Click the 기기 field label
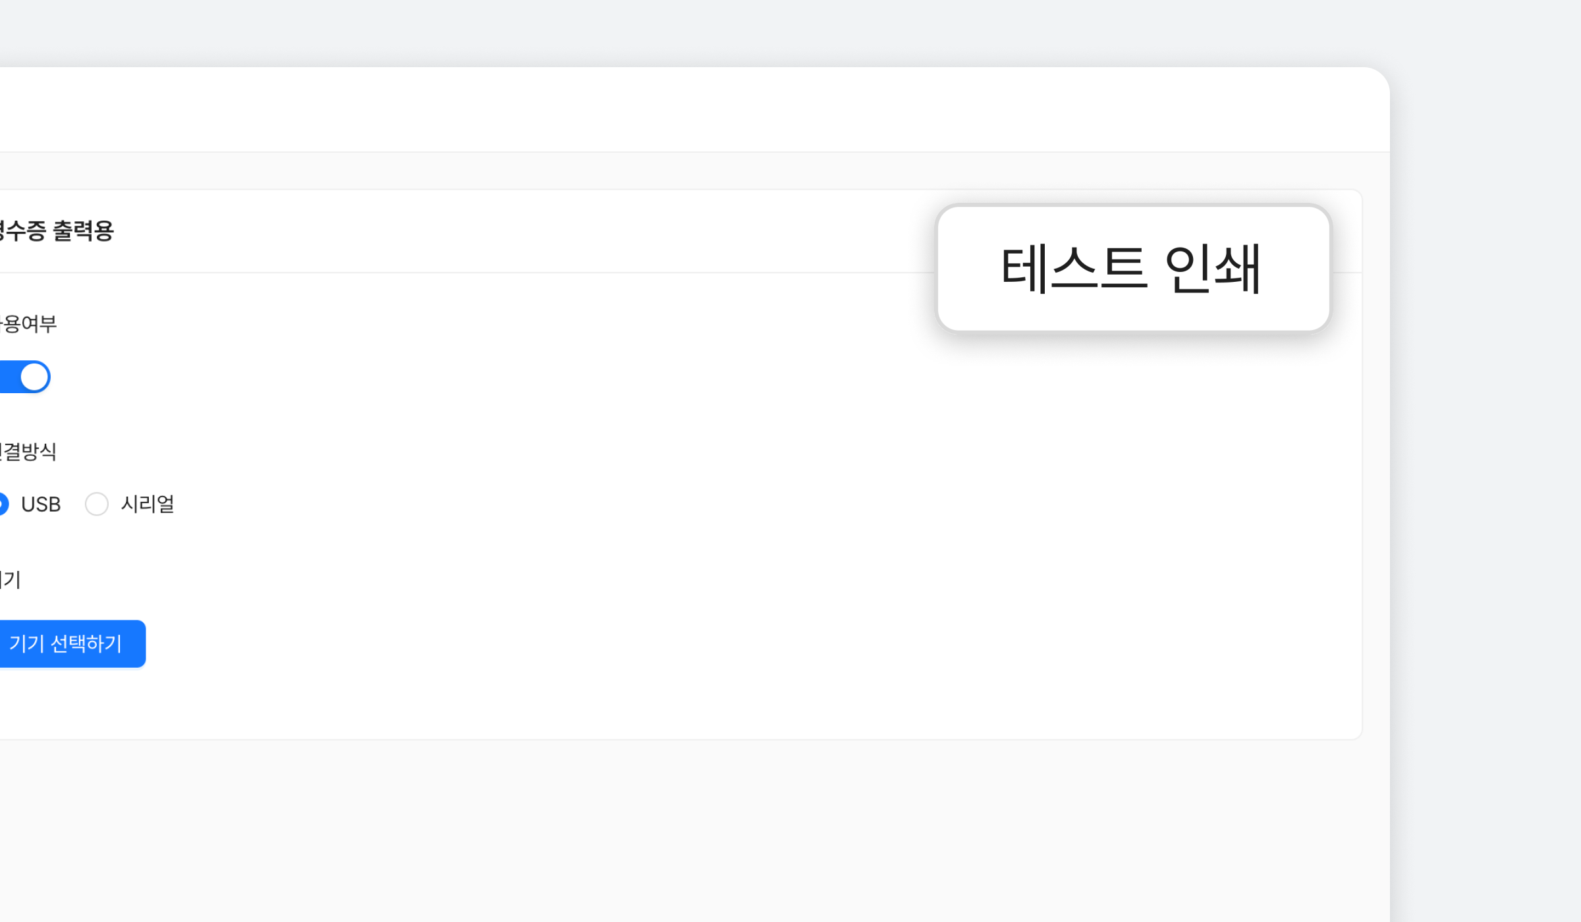 click(11, 580)
